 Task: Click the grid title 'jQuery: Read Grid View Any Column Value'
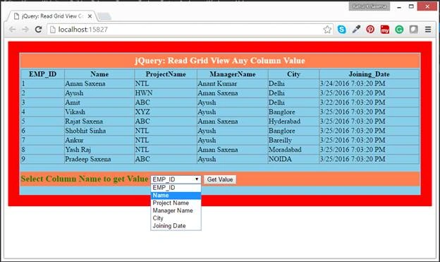pos(220,61)
